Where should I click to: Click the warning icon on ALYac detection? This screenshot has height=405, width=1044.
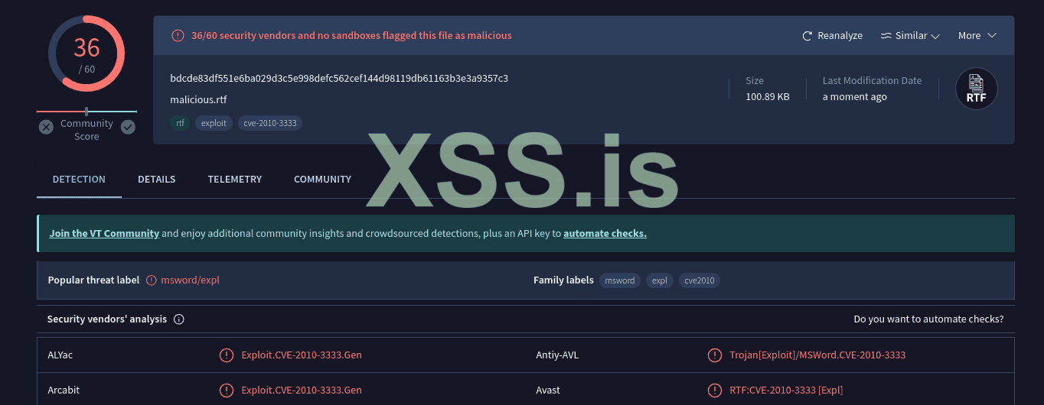point(227,355)
